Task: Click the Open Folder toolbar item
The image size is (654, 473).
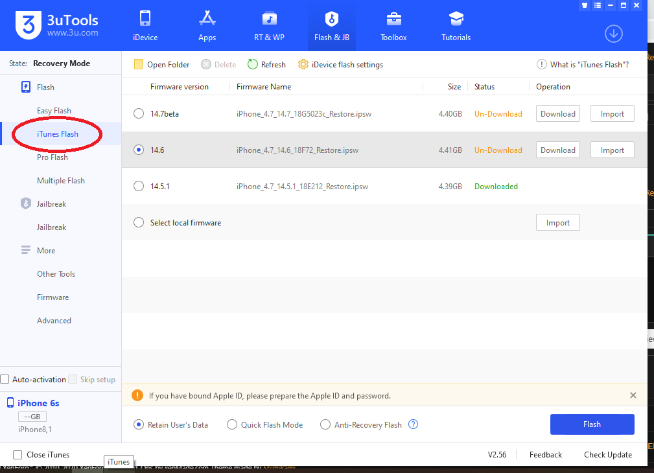Action: [162, 65]
